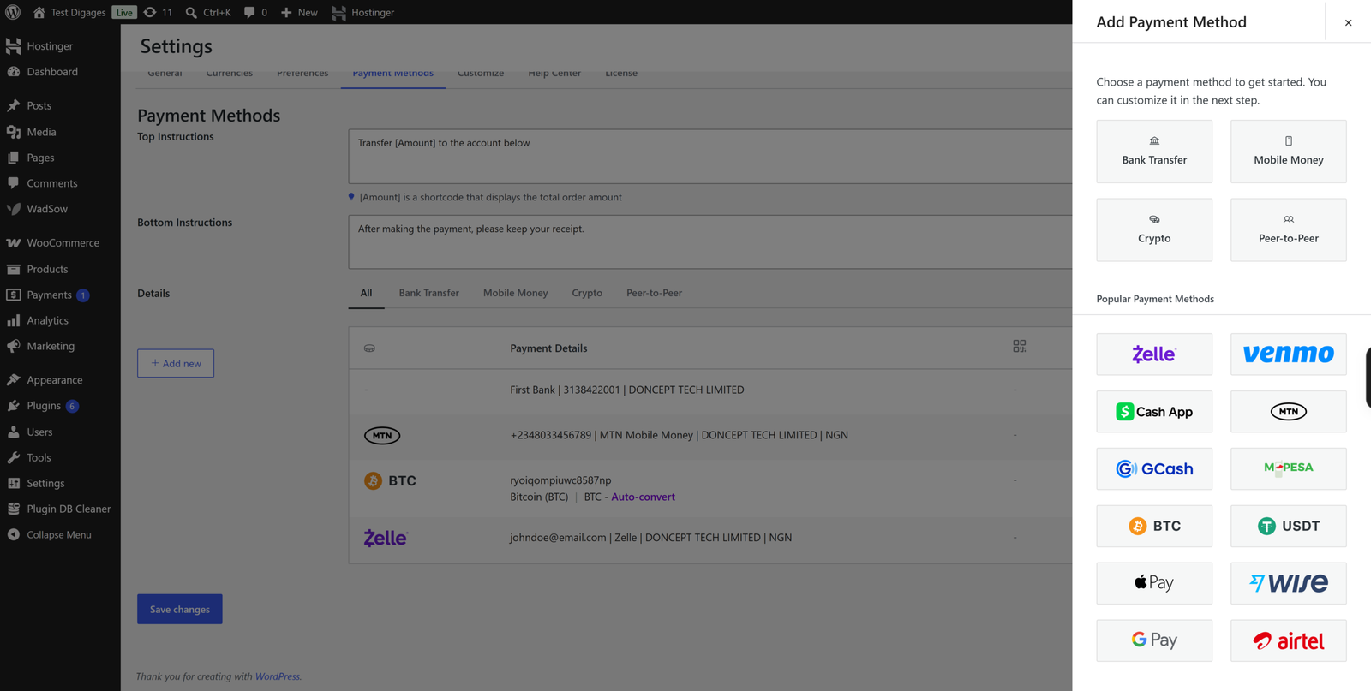The image size is (1371, 691).
Task: Choose the USDT payment method
Action: [1289, 526]
